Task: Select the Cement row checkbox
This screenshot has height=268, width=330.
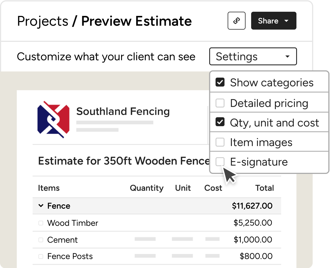Action: pos(41,240)
